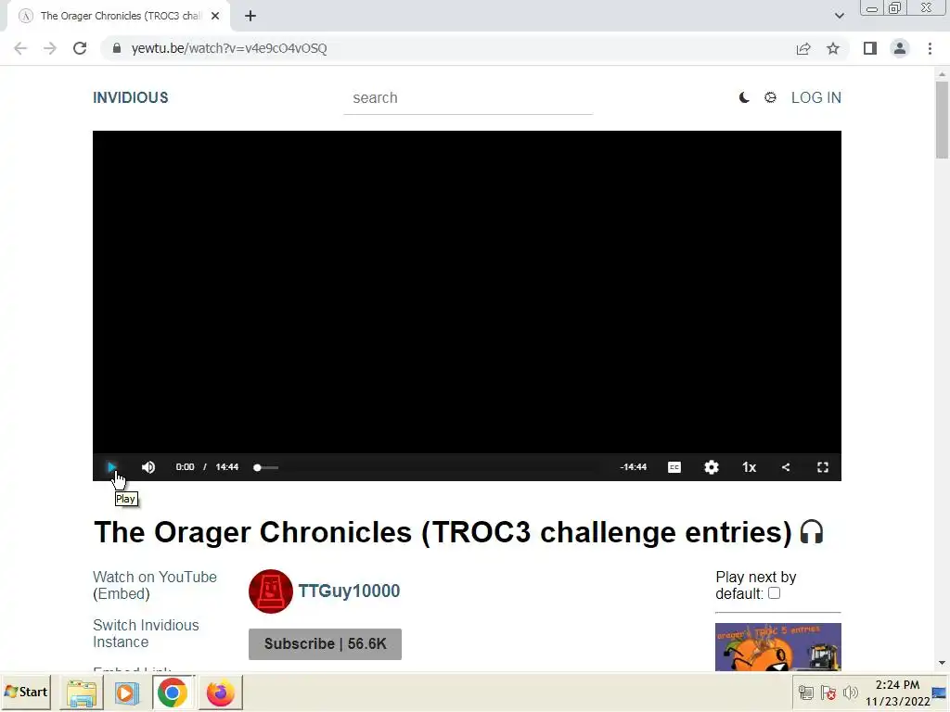
Task: Mute the video using the speaker icon
Action: click(148, 467)
